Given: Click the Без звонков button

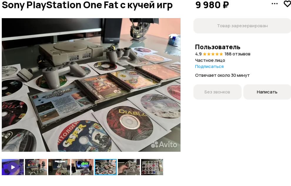Looking at the screenshot, I should 217,92.
